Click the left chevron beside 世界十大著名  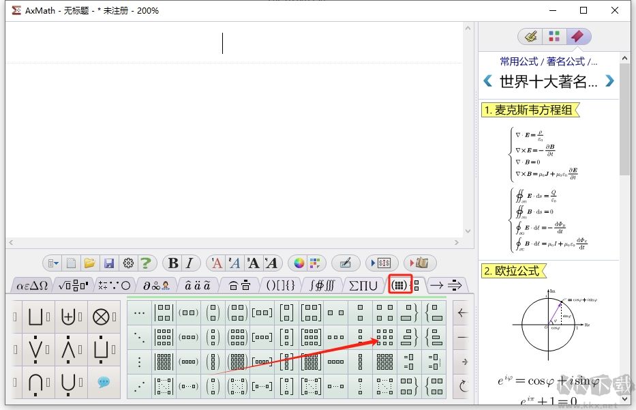pyautogui.click(x=487, y=80)
